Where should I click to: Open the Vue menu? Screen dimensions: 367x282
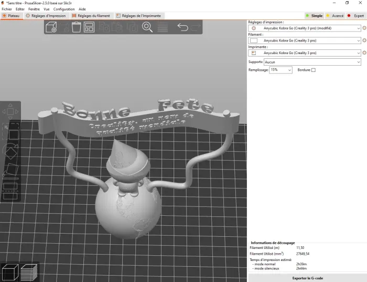click(47, 9)
